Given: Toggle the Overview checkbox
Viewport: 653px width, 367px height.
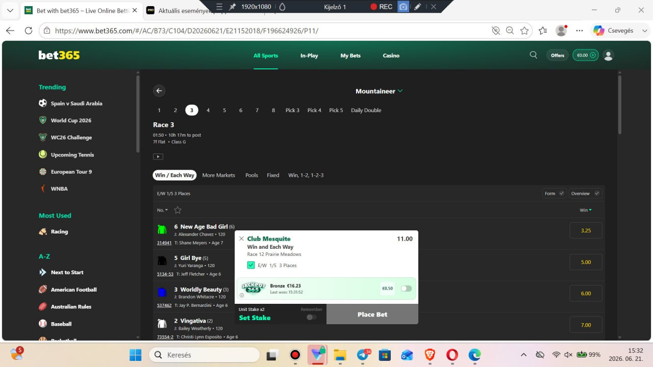Looking at the screenshot, I should coord(597,194).
